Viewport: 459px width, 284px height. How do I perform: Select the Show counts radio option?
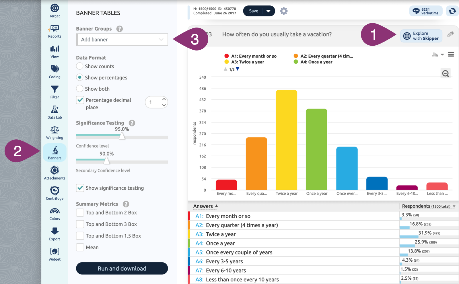click(80, 66)
